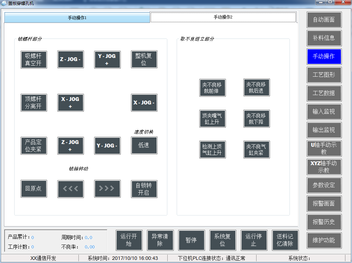Screen dimensions: 352x263
Task: Click the 暂停 button
Action: click(191, 240)
